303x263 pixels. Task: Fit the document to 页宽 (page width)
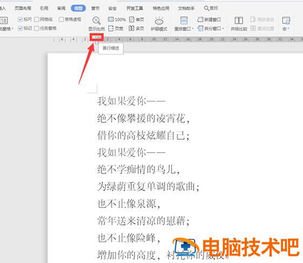pyautogui.click(x=115, y=29)
